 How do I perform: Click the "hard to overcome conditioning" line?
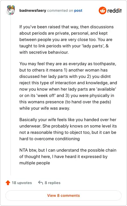click(x=50, y=139)
